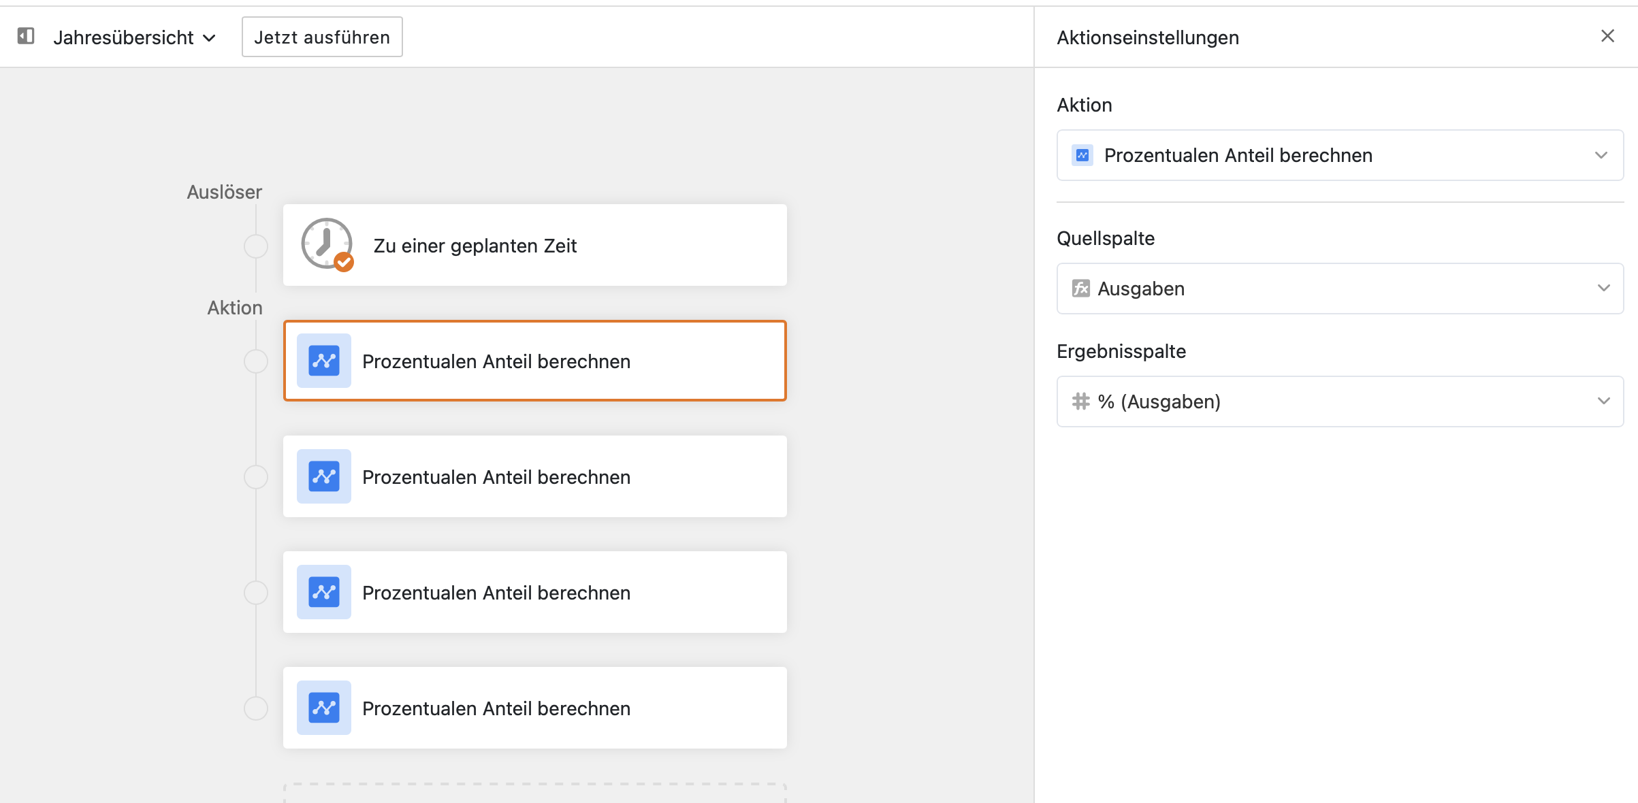Image resolution: width=1638 pixels, height=803 pixels.
Task: Toggle the circle next to the trigger step
Action: click(x=256, y=246)
